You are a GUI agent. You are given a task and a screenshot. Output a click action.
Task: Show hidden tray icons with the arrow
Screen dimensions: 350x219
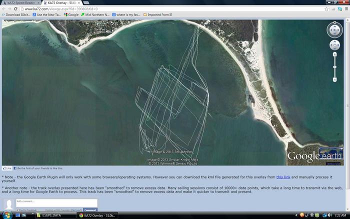coord(296,215)
